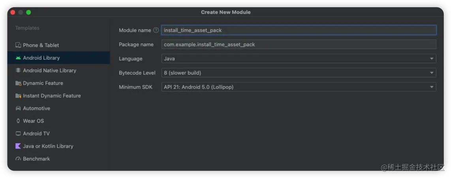Open the Module name help question mark
451x178 pixels.
[156, 30]
